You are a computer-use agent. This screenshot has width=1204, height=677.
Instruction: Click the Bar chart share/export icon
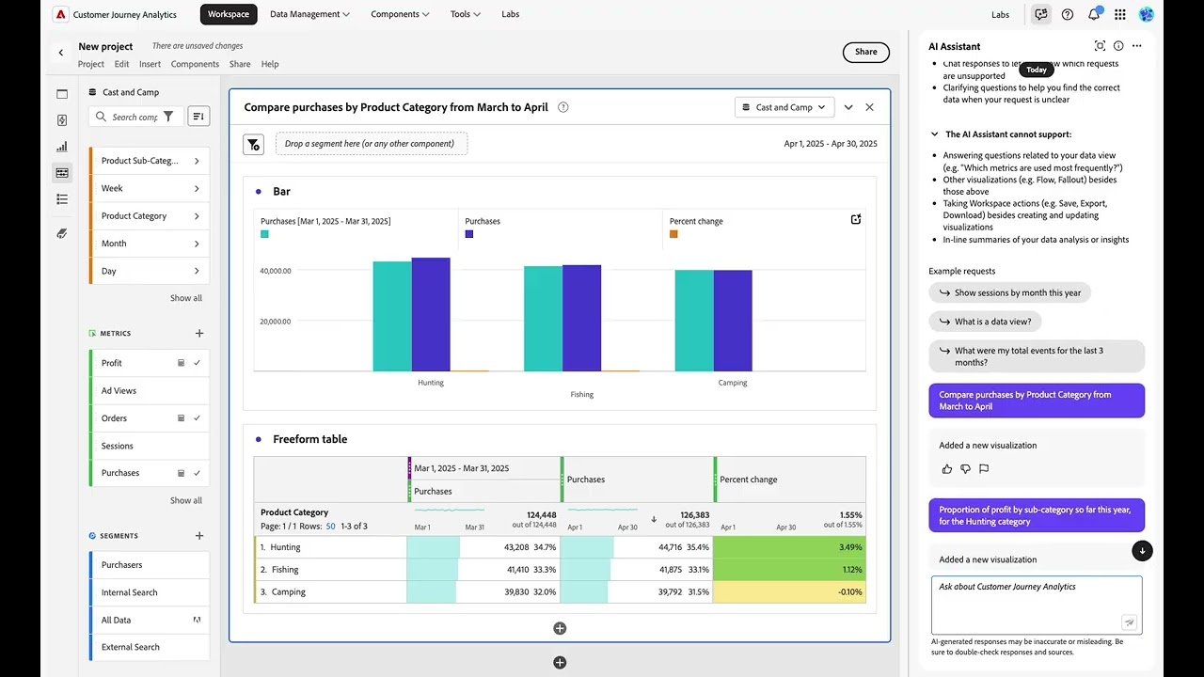tap(856, 219)
